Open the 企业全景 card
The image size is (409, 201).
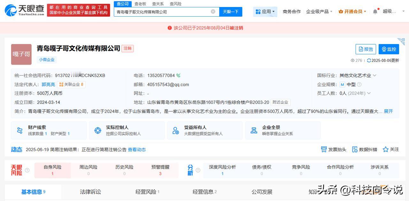(x=283, y=130)
